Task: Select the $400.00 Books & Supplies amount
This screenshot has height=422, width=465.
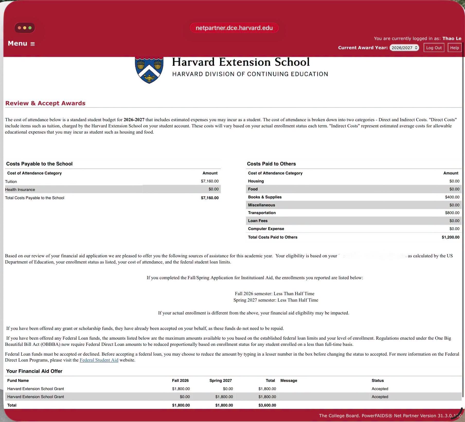Action: 452,197
